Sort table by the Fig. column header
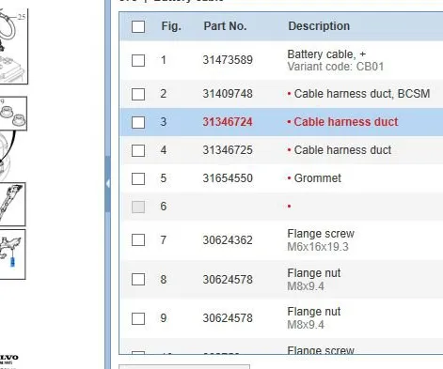 [171, 26]
